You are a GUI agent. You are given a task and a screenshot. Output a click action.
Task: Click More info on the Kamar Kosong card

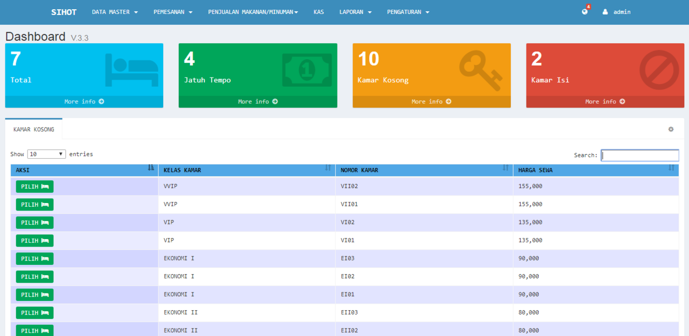pos(431,101)
